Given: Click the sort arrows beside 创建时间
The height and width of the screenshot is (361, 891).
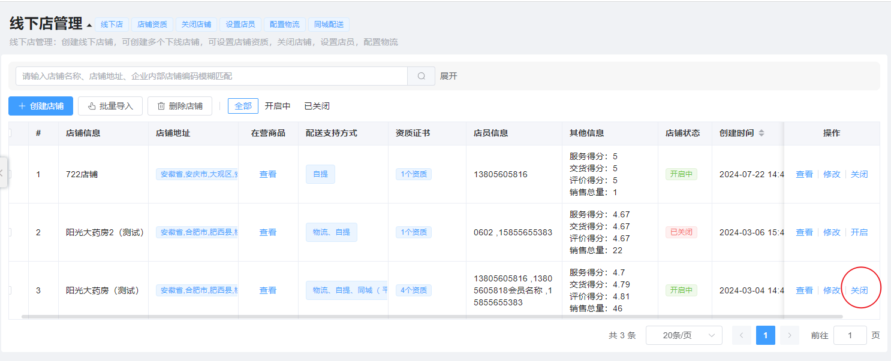Looking at the screenshot, I should tap(761, 133).
